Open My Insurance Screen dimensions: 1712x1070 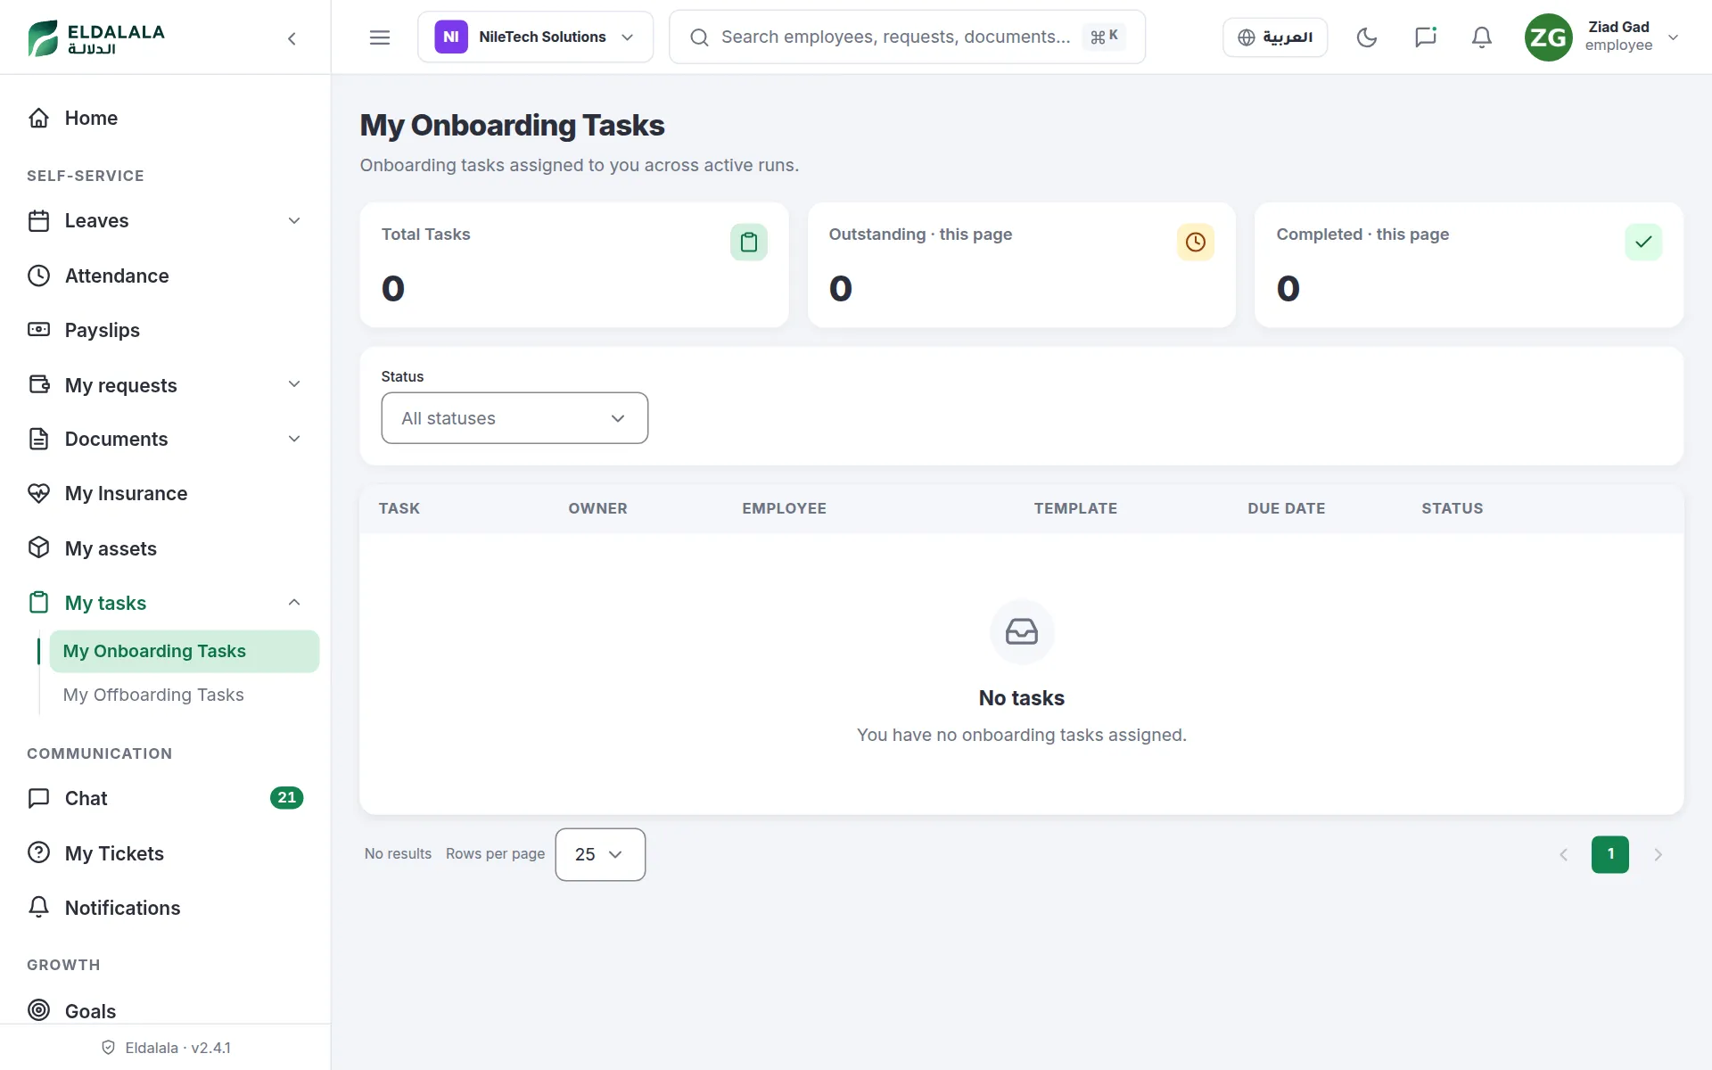point(165,493)
